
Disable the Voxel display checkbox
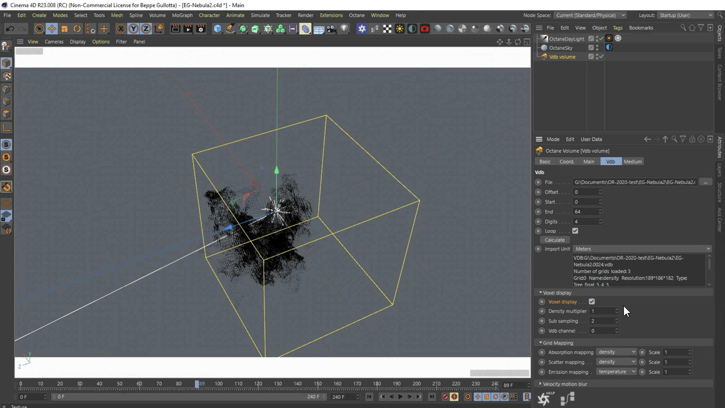tap(592, 302)
